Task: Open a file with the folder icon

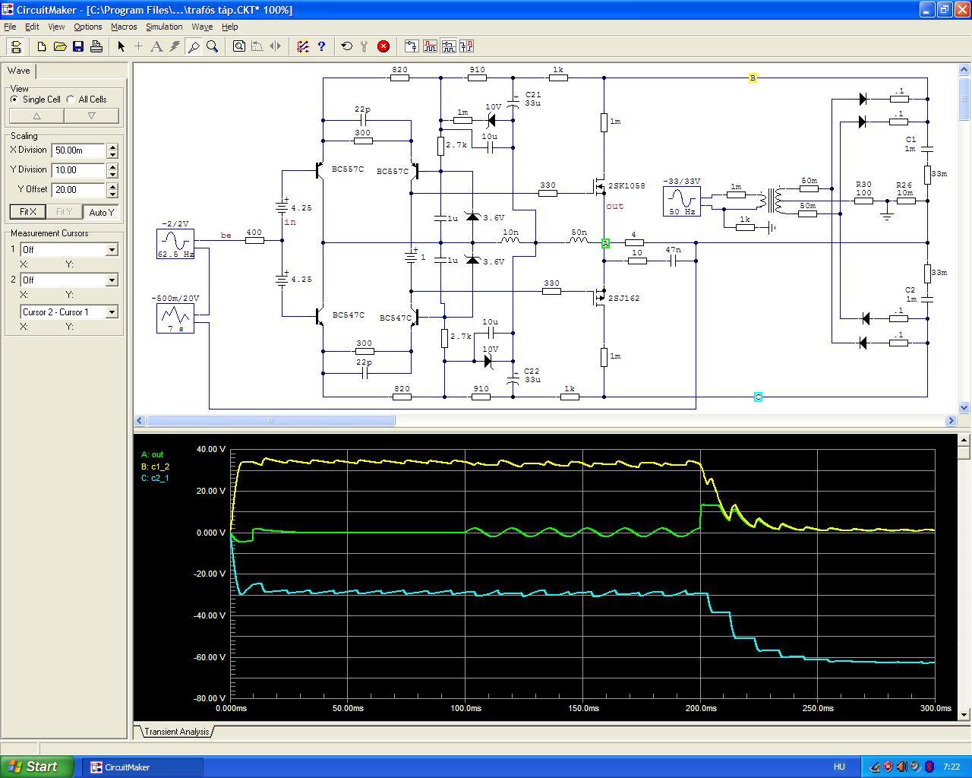Action: [x=60, y=46]
